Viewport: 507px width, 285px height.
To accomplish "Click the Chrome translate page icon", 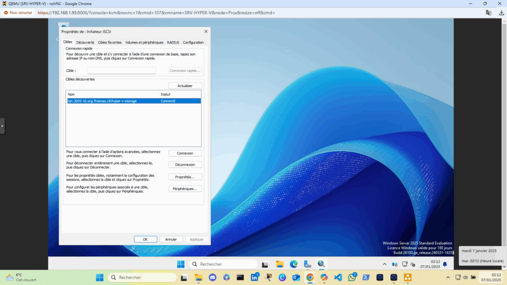I will click(489, 12).
